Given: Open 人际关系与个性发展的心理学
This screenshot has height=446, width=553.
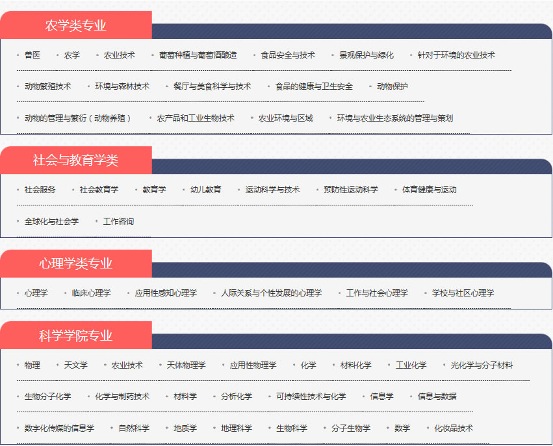Looking at the screenshot, I should pos(271,293).
